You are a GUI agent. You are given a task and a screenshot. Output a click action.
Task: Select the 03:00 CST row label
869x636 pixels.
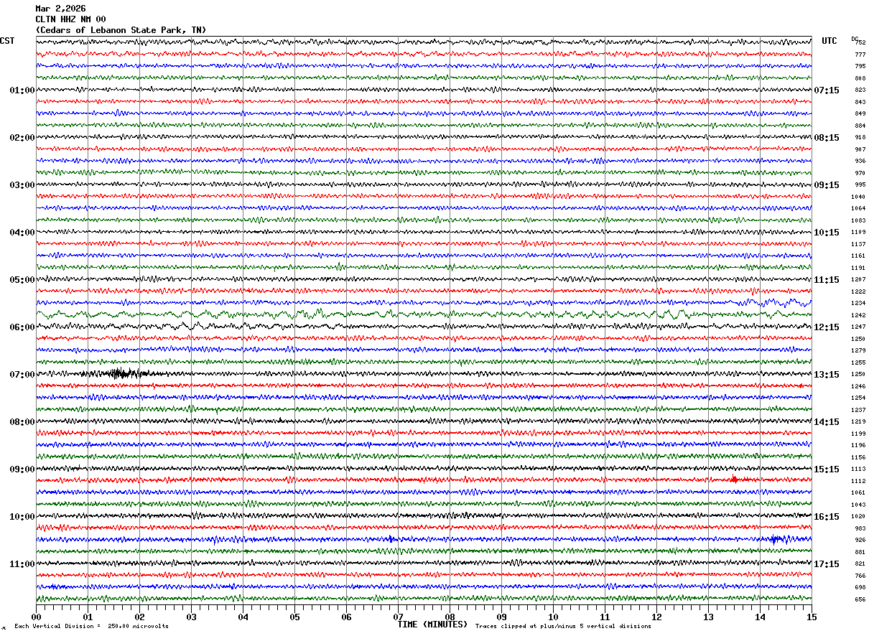[x=22, y=185]
